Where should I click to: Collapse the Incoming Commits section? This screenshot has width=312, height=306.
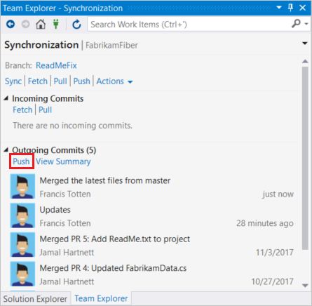click(x=6, y=98)
